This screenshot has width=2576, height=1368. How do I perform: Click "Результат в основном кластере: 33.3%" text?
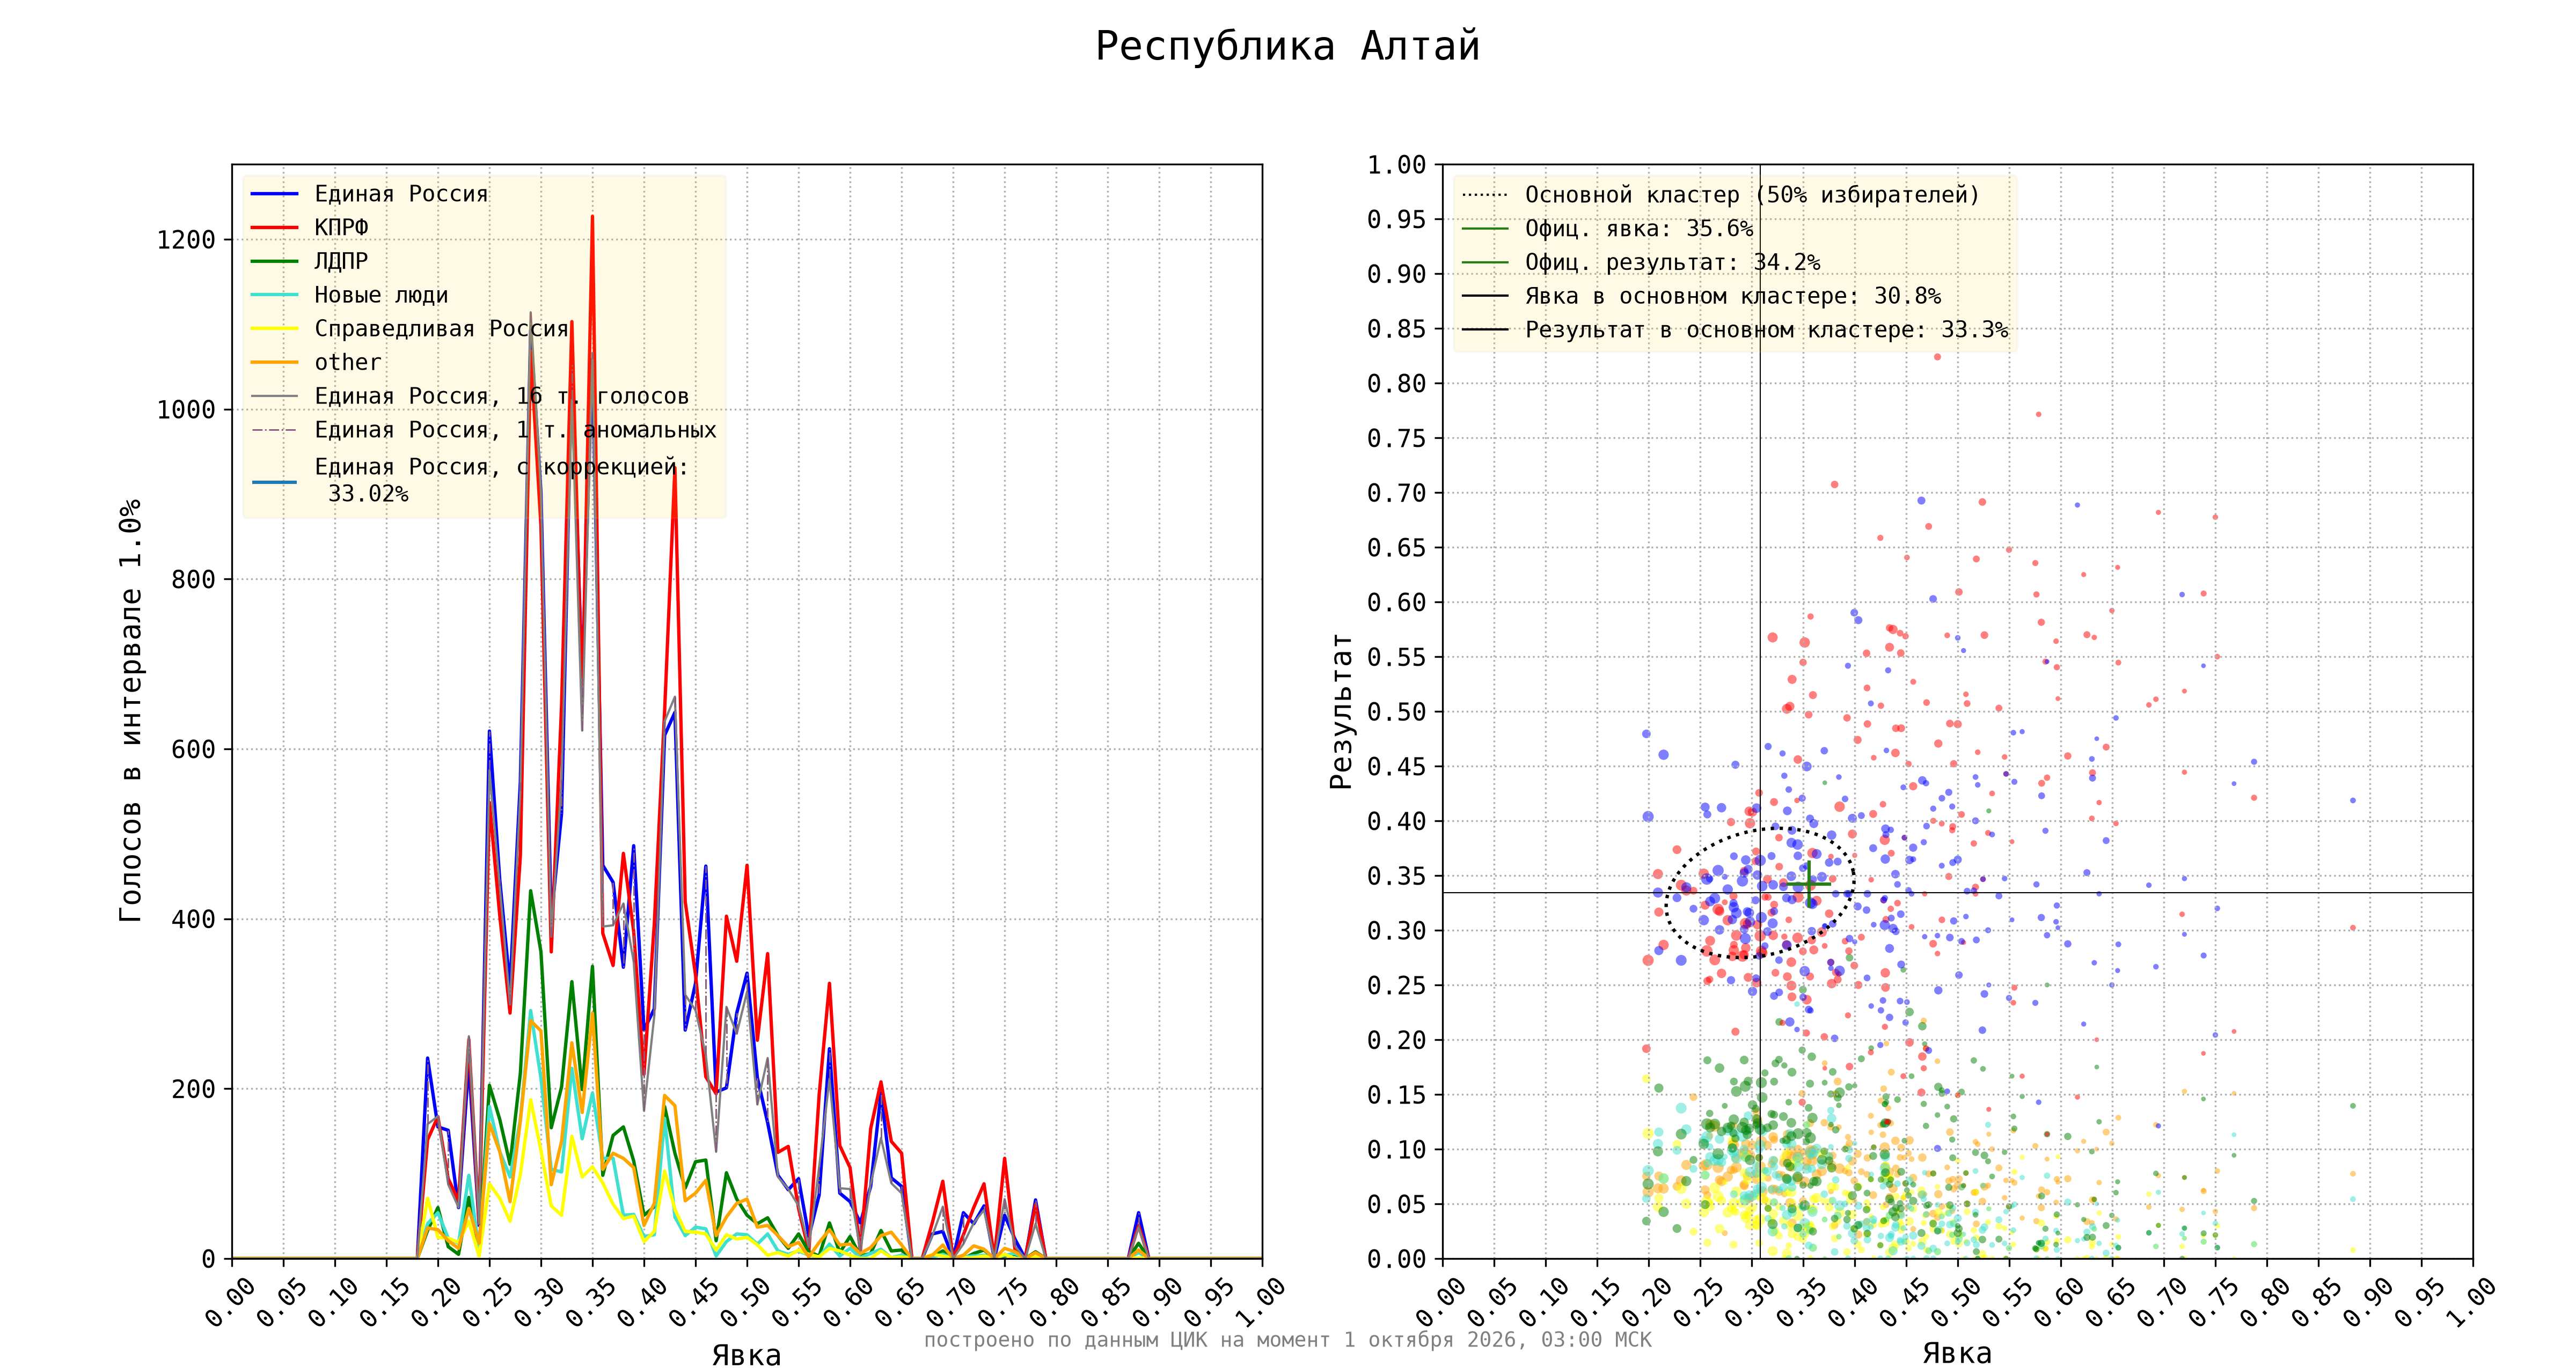1766,330
